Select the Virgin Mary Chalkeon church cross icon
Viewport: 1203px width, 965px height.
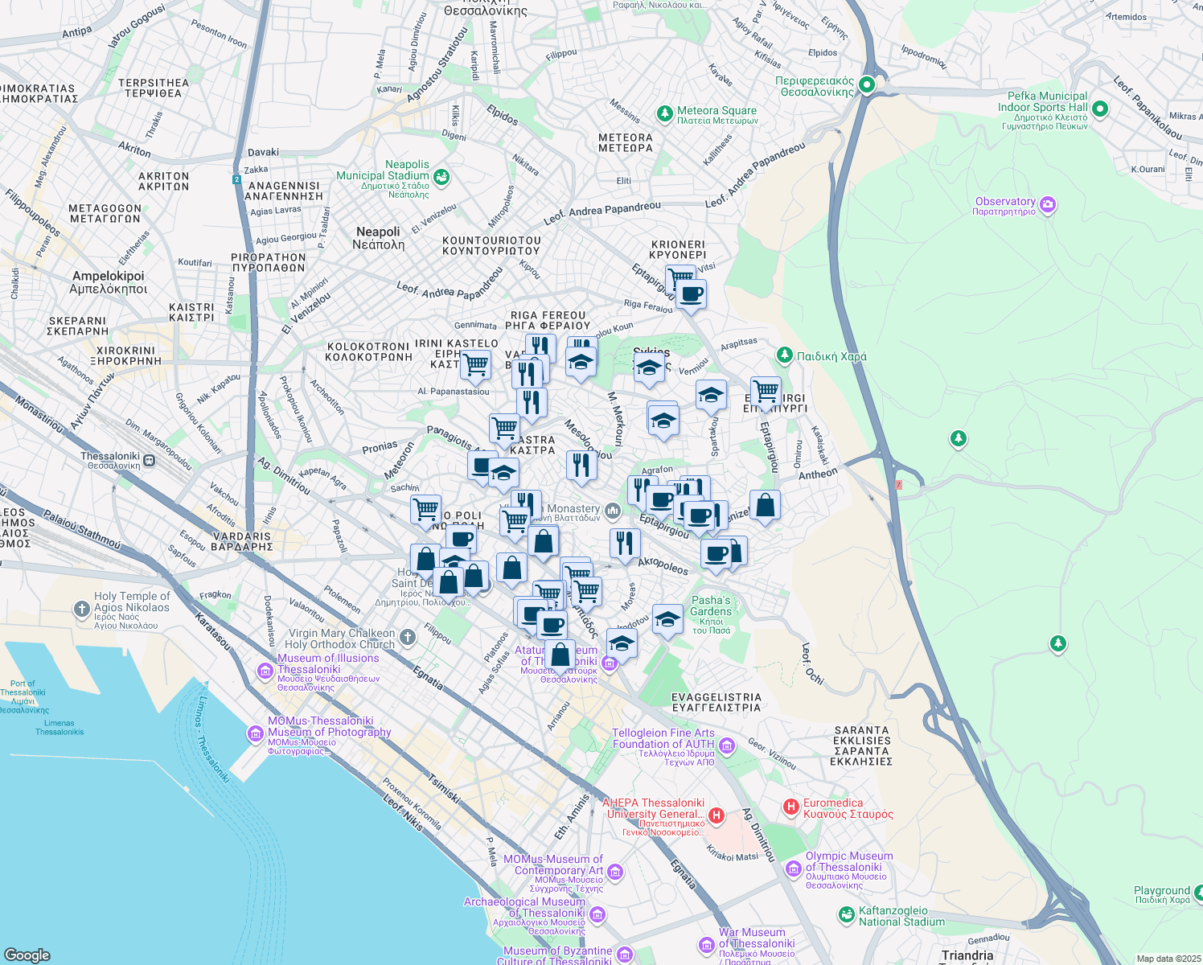coord(405,639)
